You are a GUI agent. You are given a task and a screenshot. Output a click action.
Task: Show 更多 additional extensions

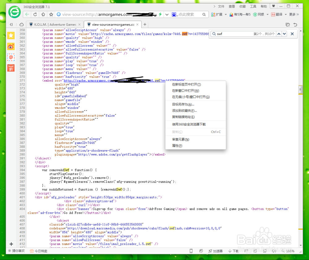point(294,14)
